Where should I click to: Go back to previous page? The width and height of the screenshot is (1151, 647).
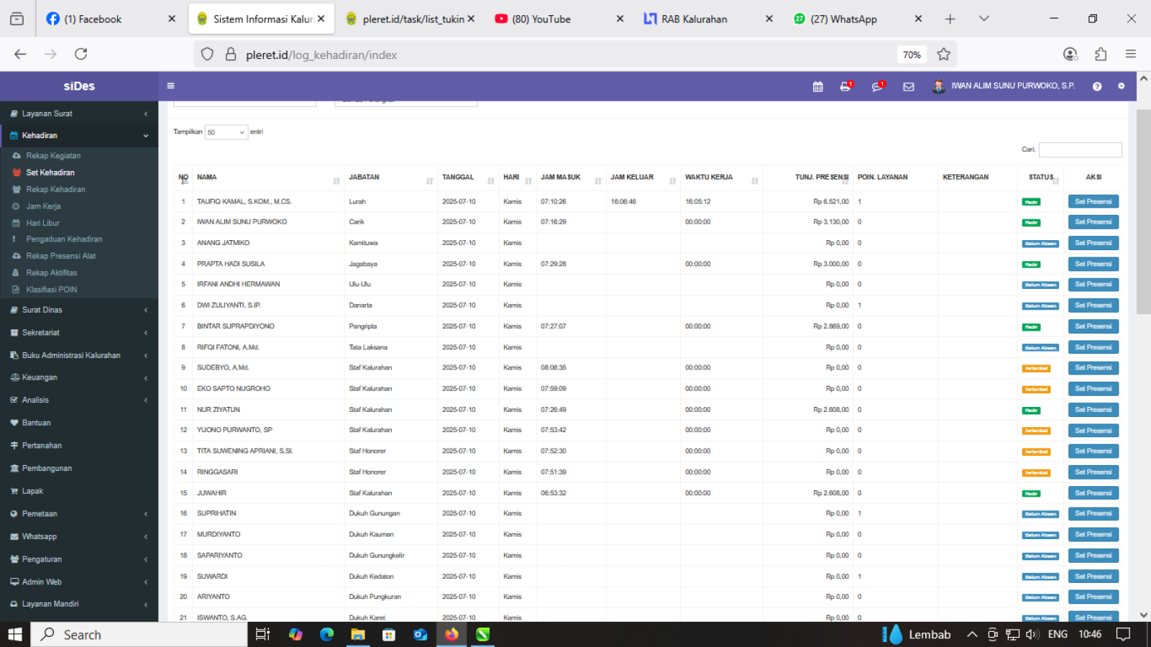coord(20,54)
